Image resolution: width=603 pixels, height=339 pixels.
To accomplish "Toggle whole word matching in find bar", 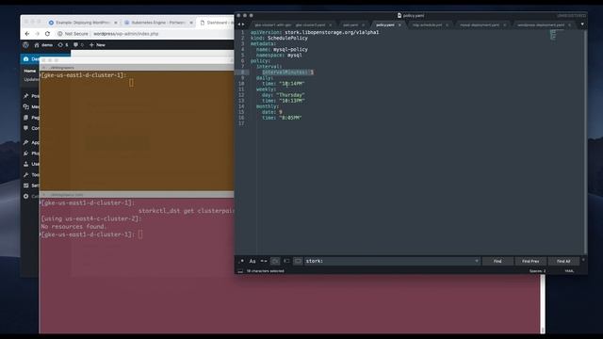I will [264, 261].
